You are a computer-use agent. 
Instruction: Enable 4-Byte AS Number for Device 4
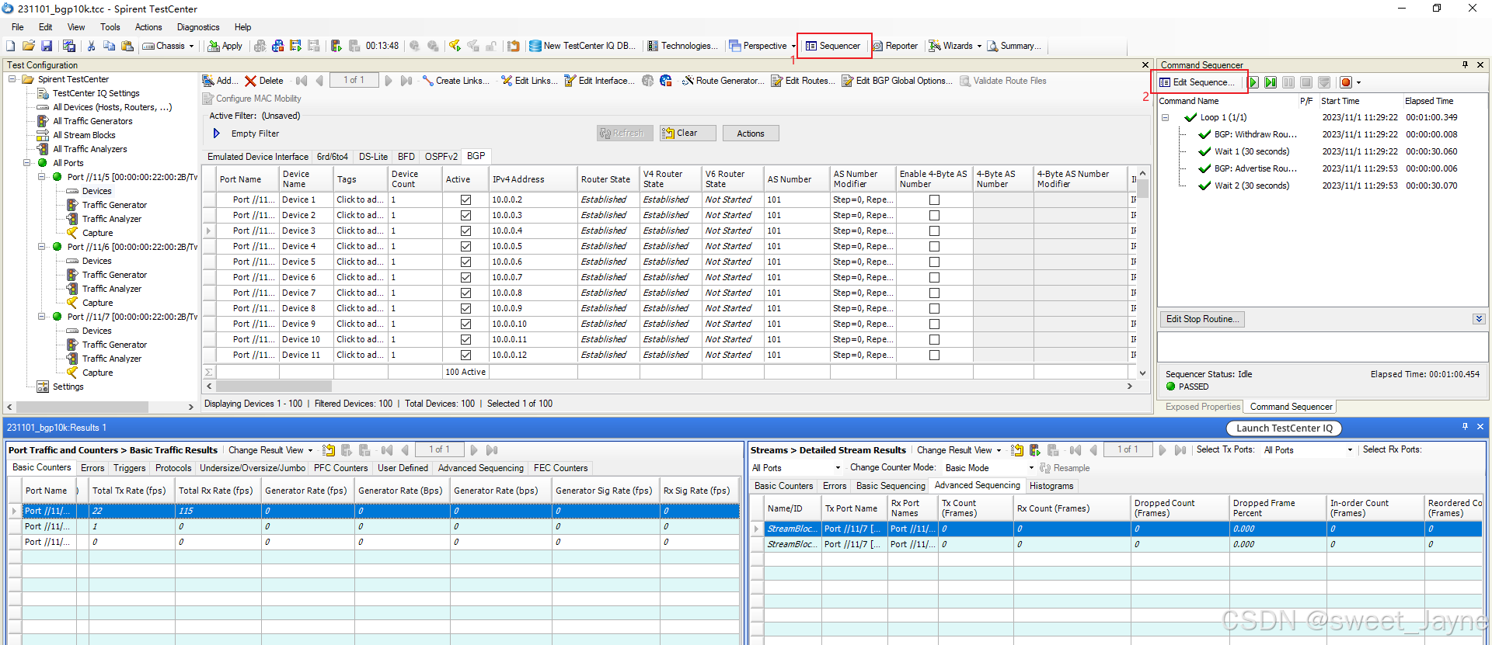click(934, 246)
